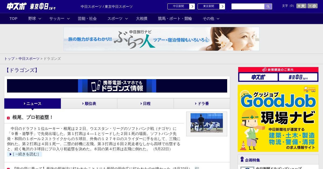The image size is (323, 169).
Task: Open the TOP menu item
Action: 13,19
